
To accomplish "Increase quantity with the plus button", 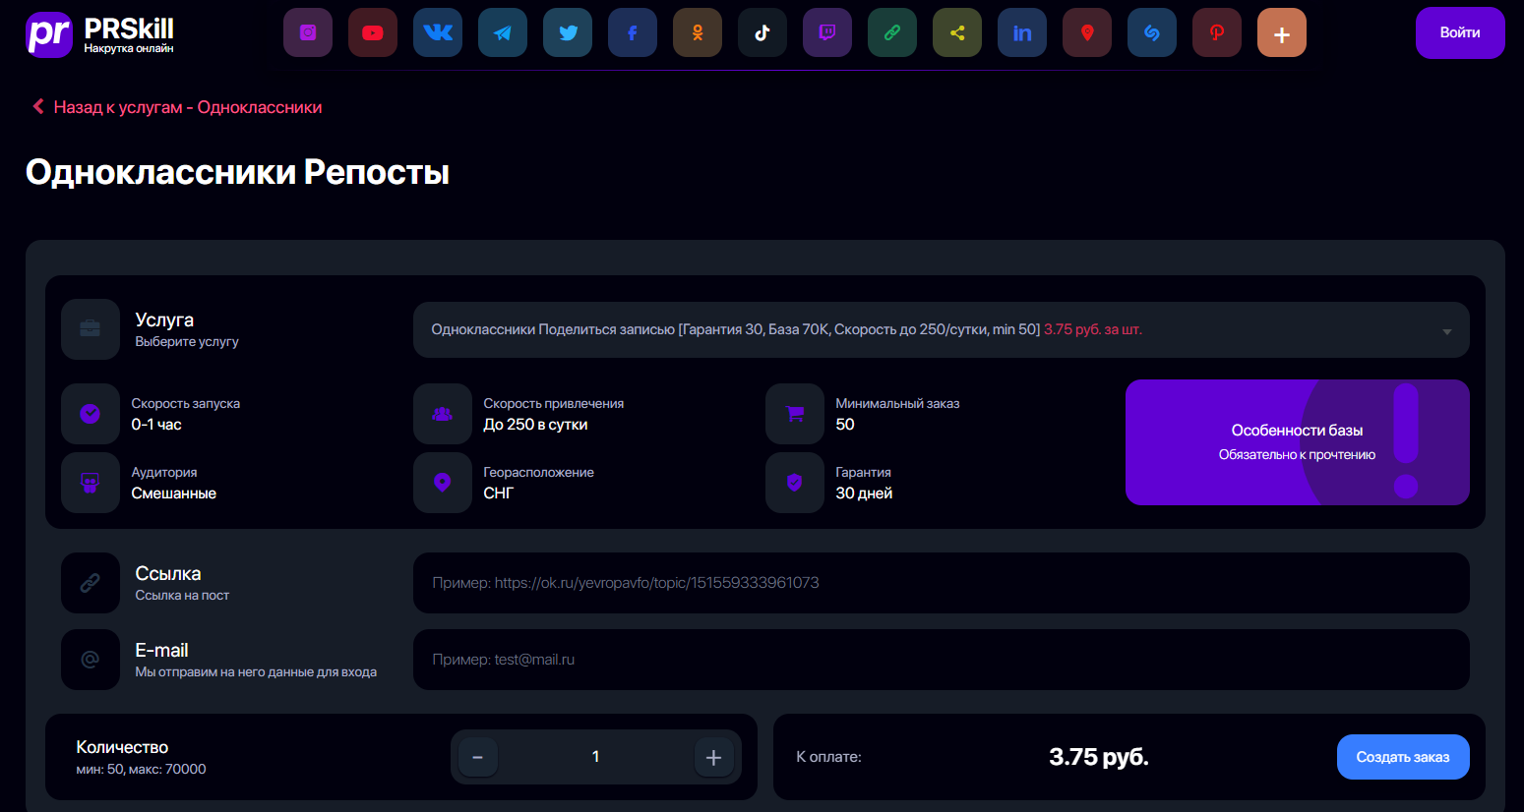I will coord(714,757).
